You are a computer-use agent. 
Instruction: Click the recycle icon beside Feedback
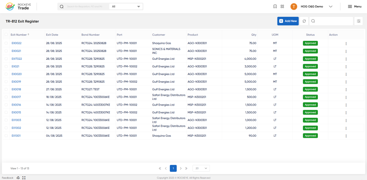[x=18, y=177]
